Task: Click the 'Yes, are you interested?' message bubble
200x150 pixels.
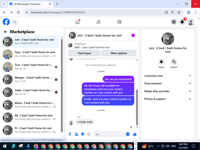Action: (118, 79)
